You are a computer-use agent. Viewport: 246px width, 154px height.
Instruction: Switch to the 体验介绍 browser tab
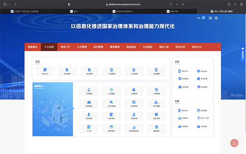[x=172, y=11]
